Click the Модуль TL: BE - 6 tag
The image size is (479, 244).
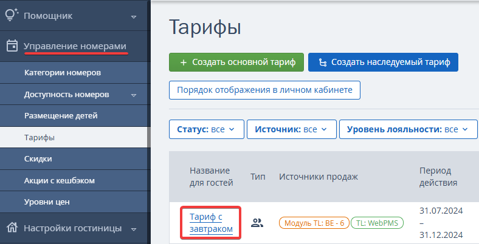coord(314,223)
